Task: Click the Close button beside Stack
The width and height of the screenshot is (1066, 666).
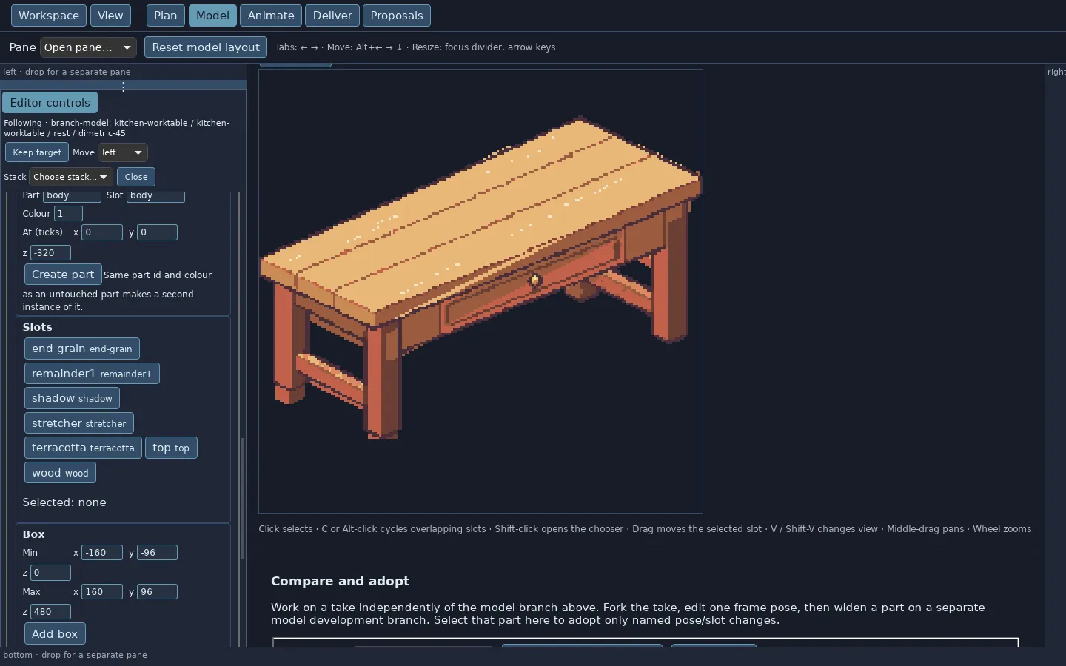Action: pos(136,177)
